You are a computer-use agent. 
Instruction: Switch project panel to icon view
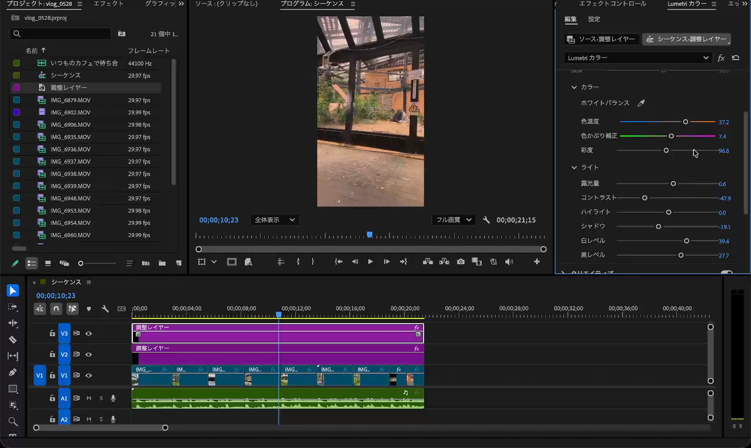pyautogui.click(x=48, y=263)
